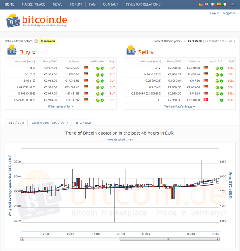Image resolution: width=240 pixels, height=251 pixels.
Task: Click the chart range scrollbar handle
Action: click(x=168, y=239)
